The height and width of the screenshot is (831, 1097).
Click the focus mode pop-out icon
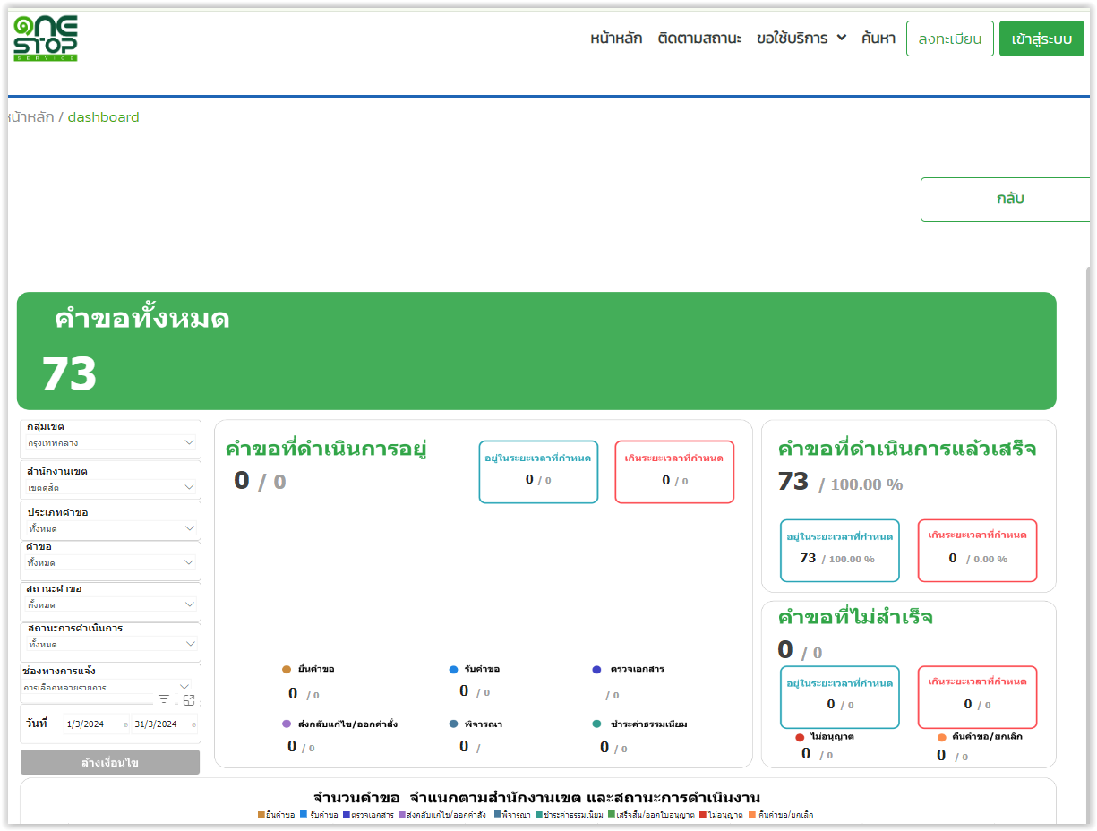point(189,699)
